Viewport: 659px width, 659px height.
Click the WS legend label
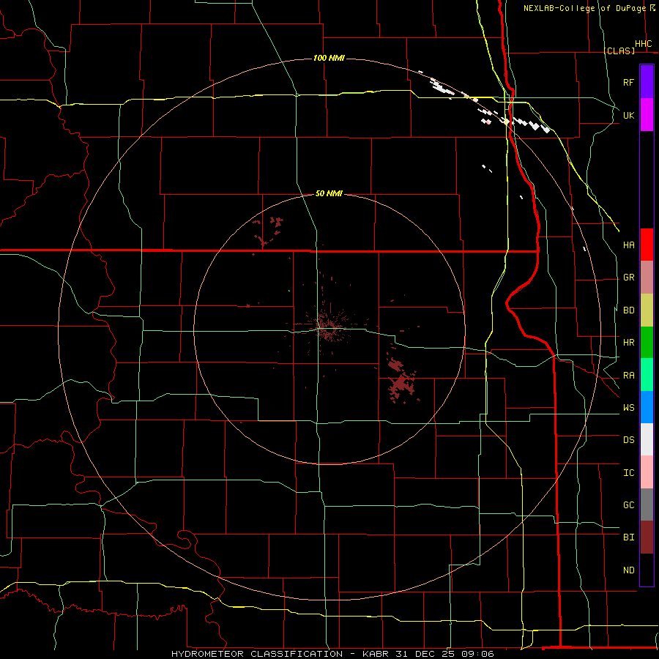click(x=628, y=407)
